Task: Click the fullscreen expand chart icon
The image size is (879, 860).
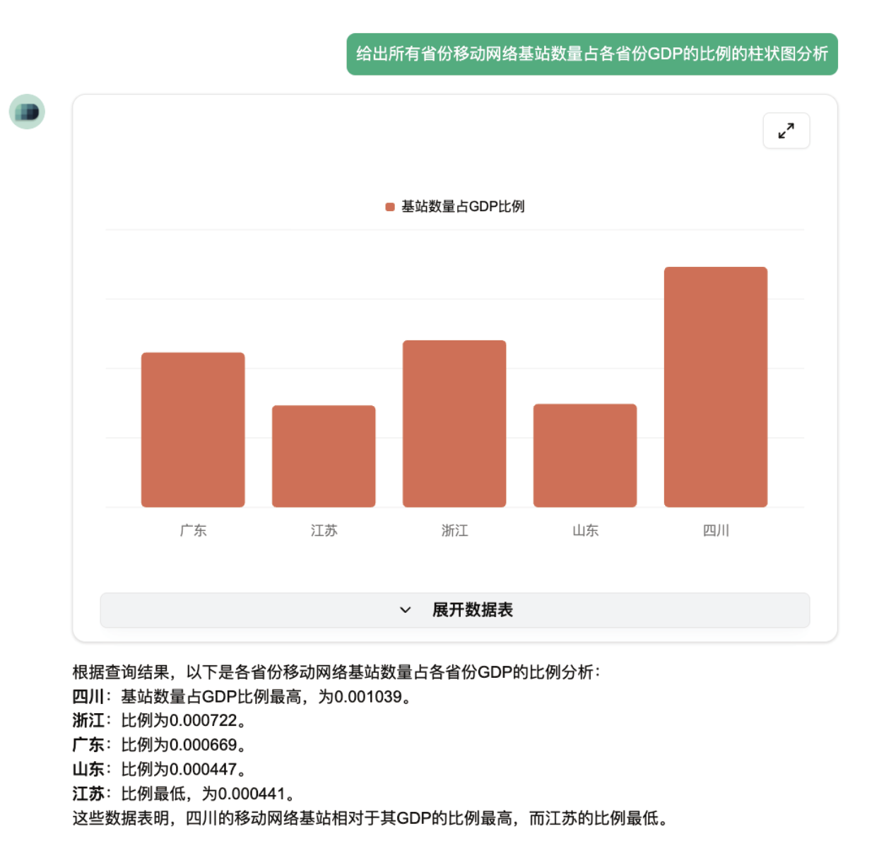Action: [x=786, y=131]
